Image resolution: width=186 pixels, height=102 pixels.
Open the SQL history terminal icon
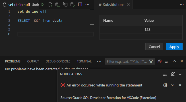[58, 5]
